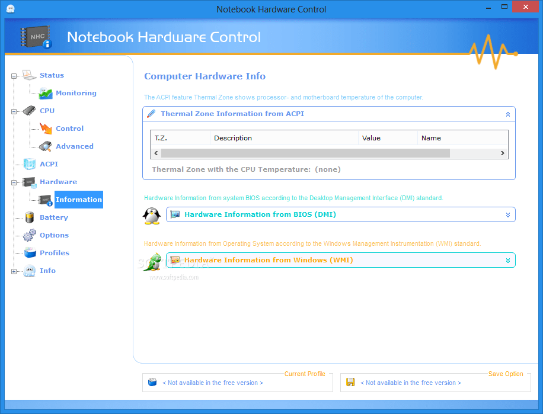Click the Info ghost icon in tree

coord(30,271)
